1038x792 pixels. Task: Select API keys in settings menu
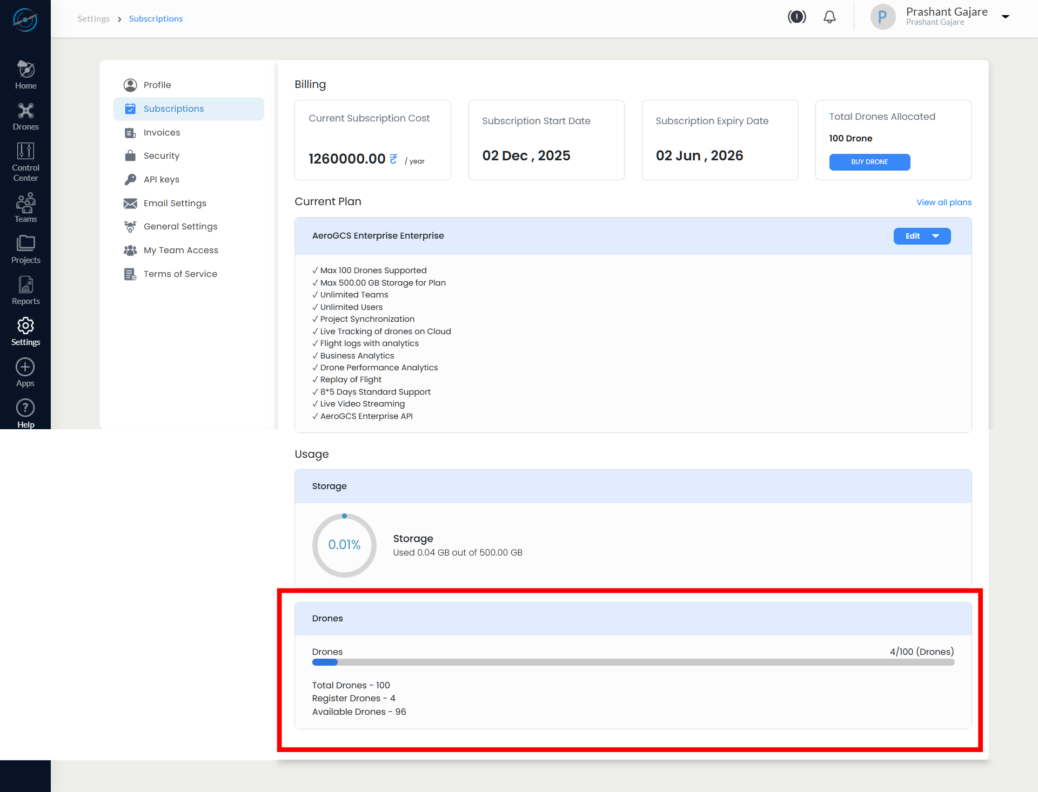(161, 179)
